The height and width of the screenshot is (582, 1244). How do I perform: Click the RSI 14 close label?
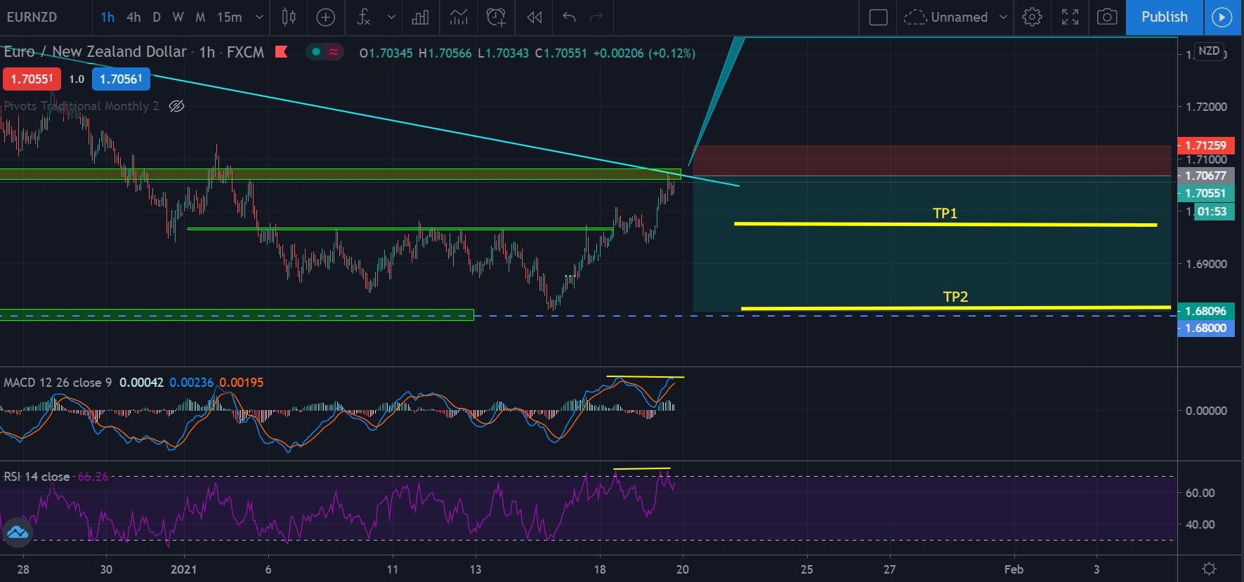tap(37, 477)
